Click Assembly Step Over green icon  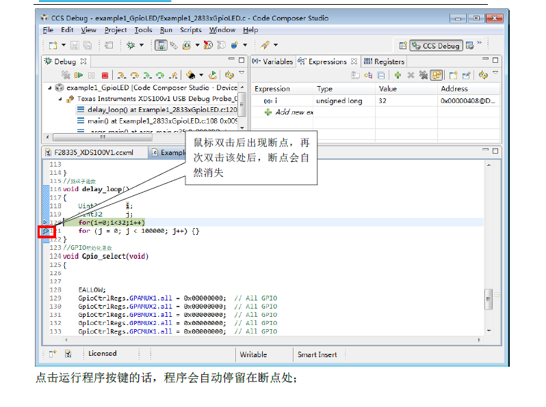click(x=160, y=75)
